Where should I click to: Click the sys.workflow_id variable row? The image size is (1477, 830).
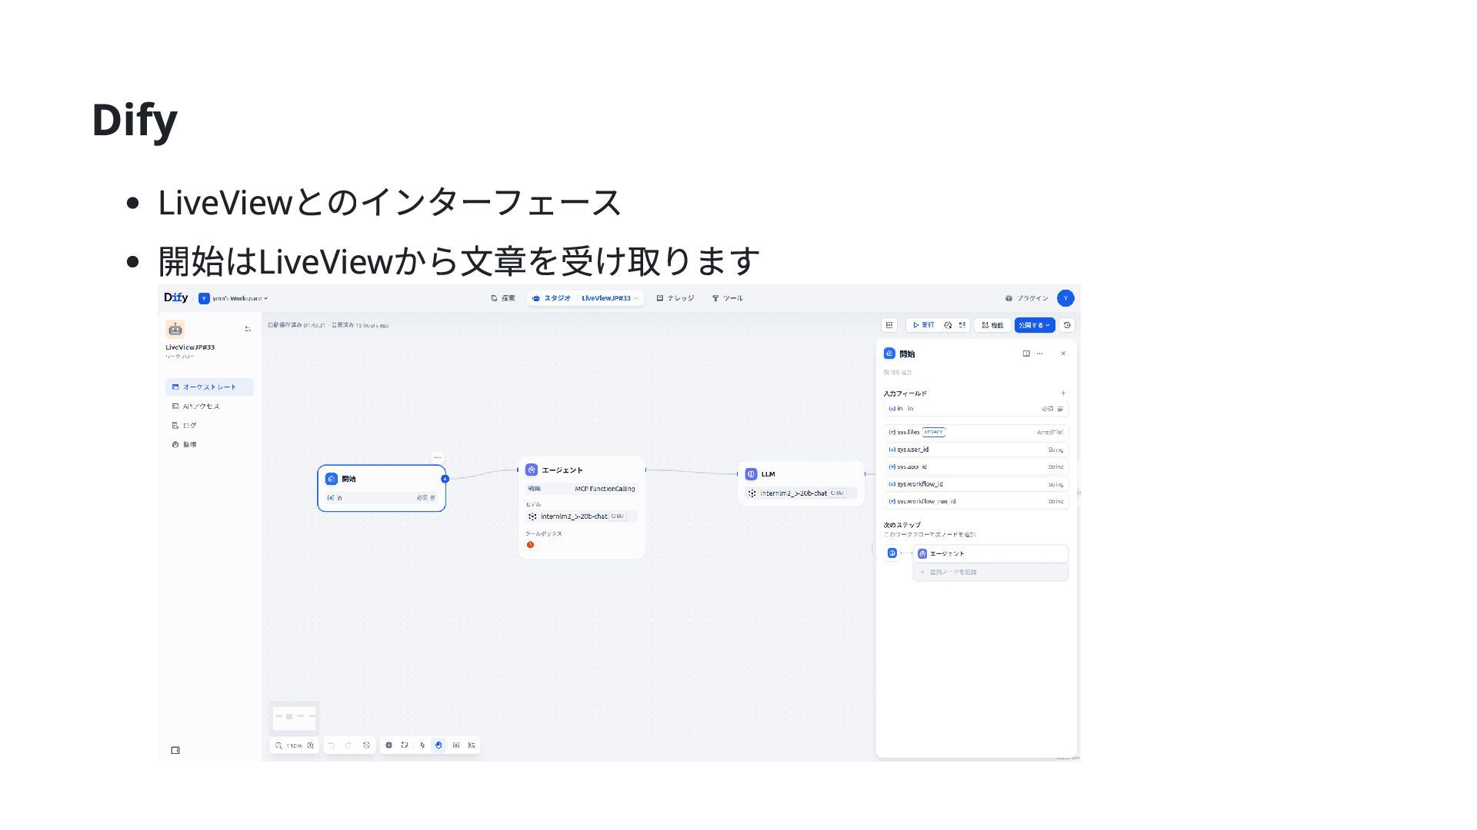tap(976, 484)
